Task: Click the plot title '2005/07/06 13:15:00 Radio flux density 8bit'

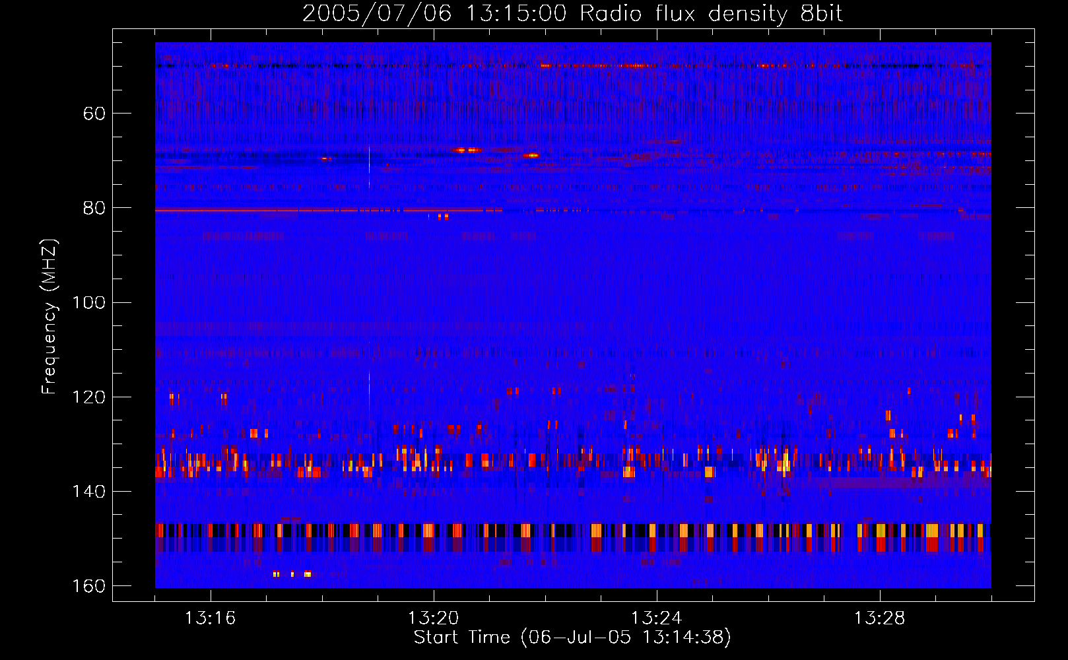Action: click(572, 13)
